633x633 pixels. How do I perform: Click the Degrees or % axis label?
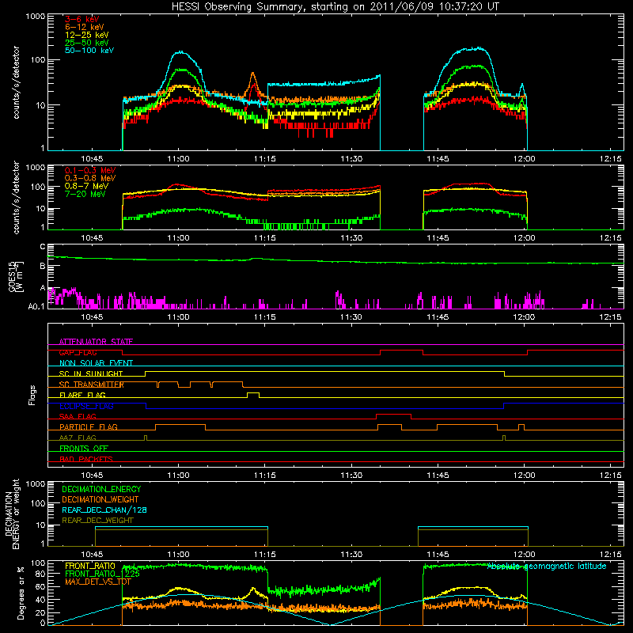point(21,593)
